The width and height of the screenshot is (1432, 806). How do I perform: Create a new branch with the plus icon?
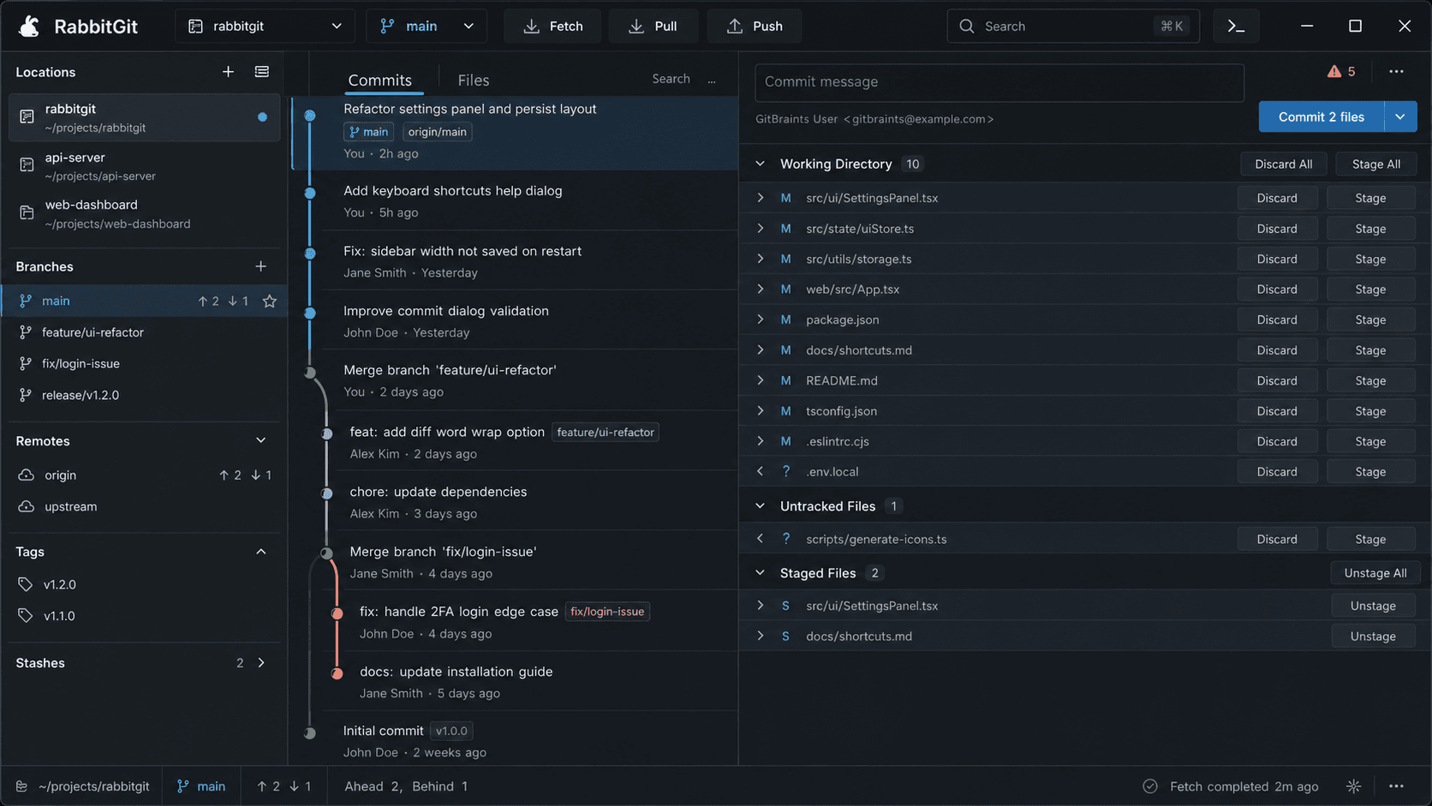[261, 266]
